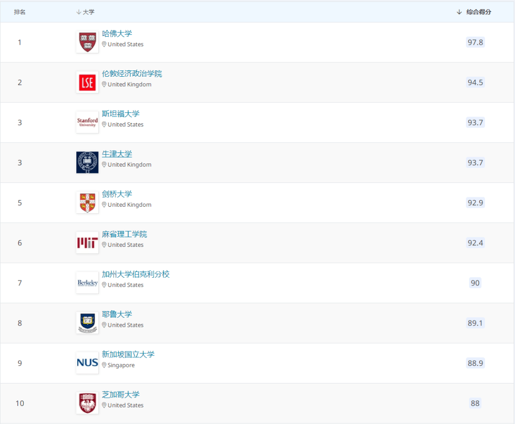Click the MIT logo
The height and width of the screenshot is (424, 515).
point(87,242)
